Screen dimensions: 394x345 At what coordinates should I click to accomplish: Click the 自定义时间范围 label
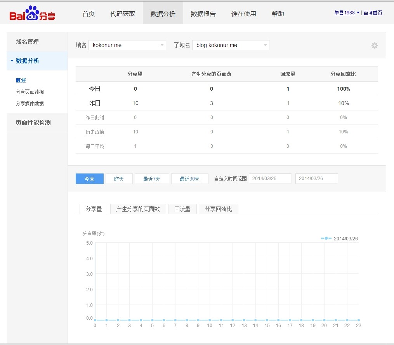230,179
